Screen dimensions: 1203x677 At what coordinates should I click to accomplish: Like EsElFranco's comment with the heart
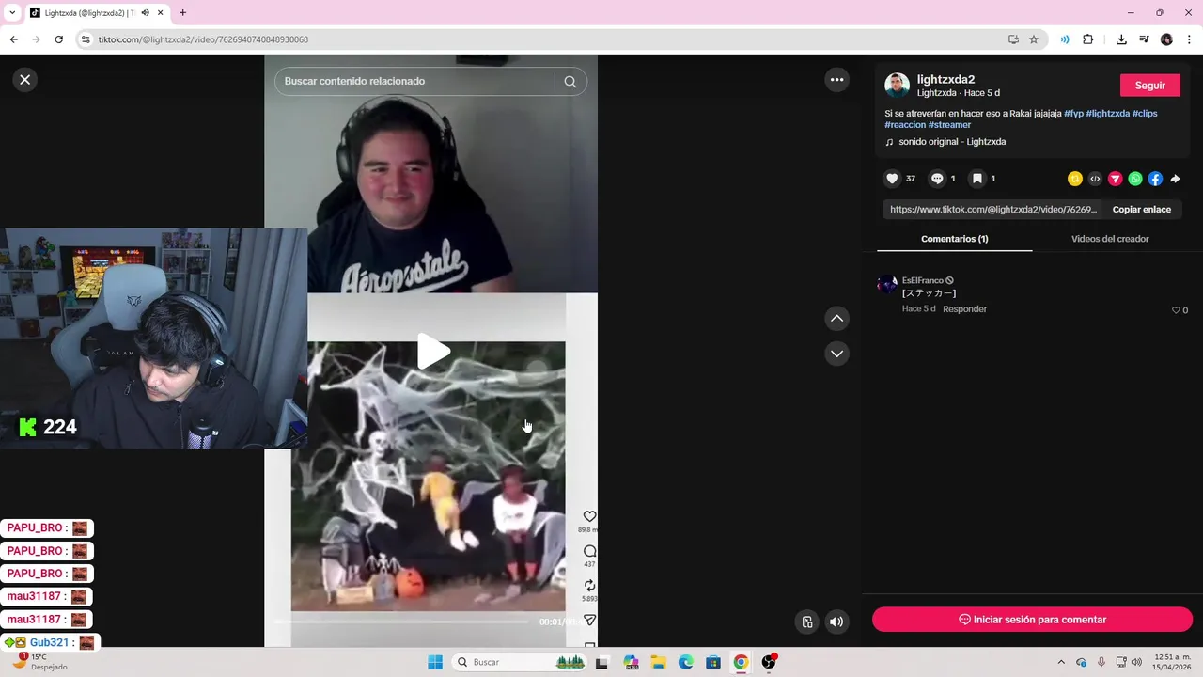(x=1176, y=310)
